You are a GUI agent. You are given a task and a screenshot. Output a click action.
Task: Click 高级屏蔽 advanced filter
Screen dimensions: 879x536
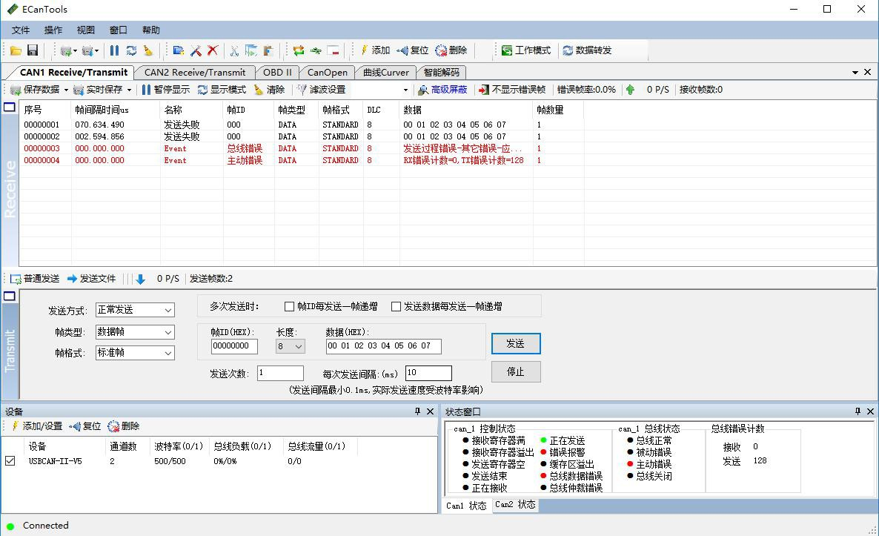coord(442,90)
